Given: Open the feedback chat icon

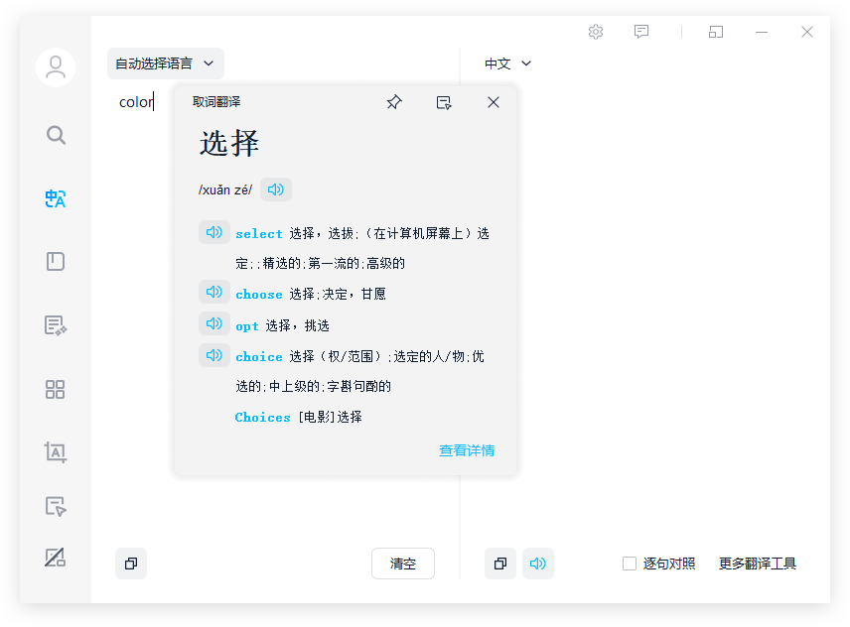Looking at the screenshot, I should coord(641,32).
